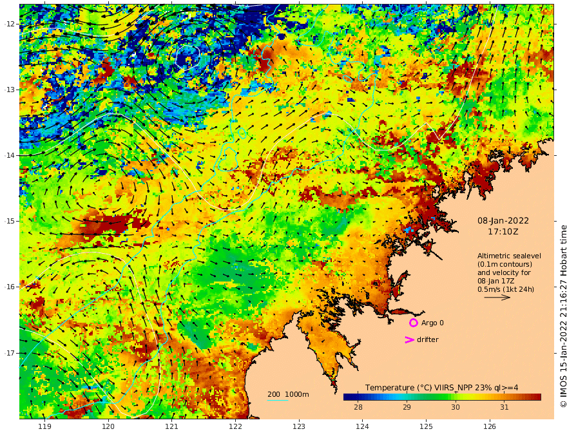This screenshot has height=438, width=567.
Task: Click latitude axis label '-12'
Action: [x=10, y=24]
